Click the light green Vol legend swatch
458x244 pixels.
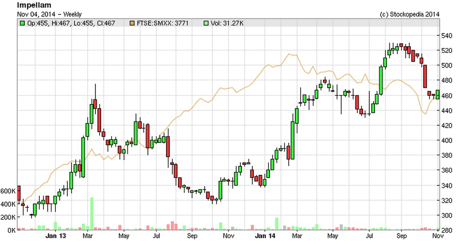(206, 23)
